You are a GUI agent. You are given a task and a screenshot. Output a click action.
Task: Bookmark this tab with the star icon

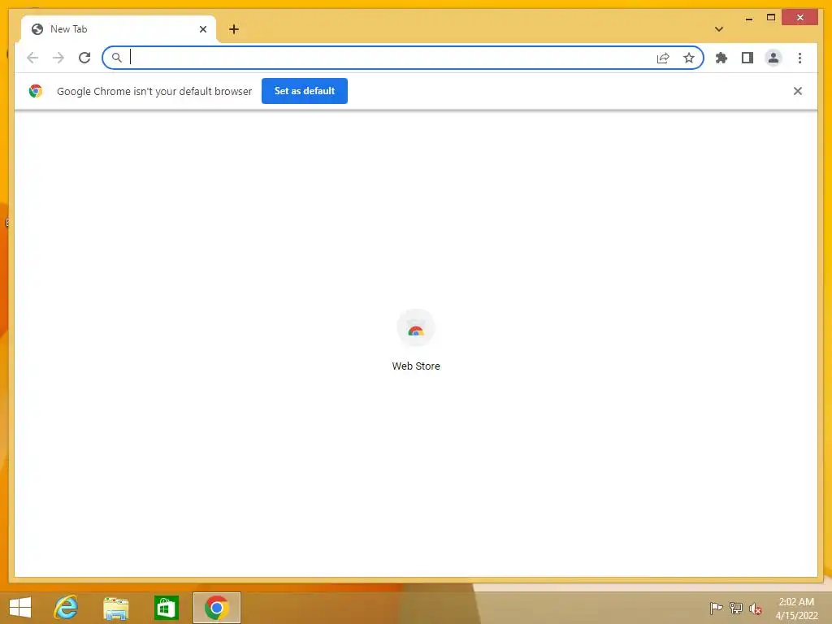point(689,58)
